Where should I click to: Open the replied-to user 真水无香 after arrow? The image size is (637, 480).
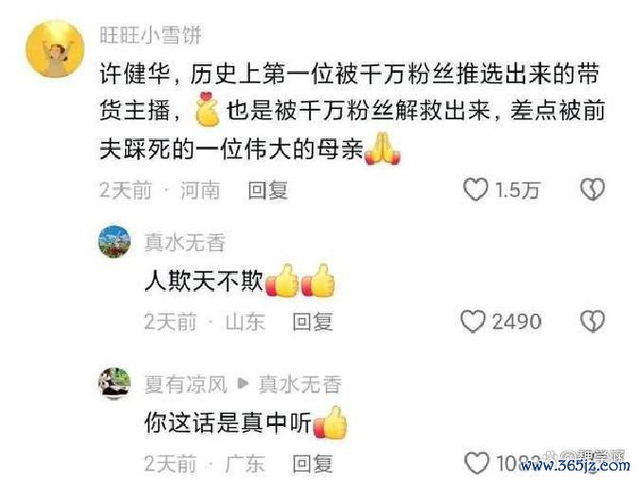pyautogui.click(x=300, y=384)
